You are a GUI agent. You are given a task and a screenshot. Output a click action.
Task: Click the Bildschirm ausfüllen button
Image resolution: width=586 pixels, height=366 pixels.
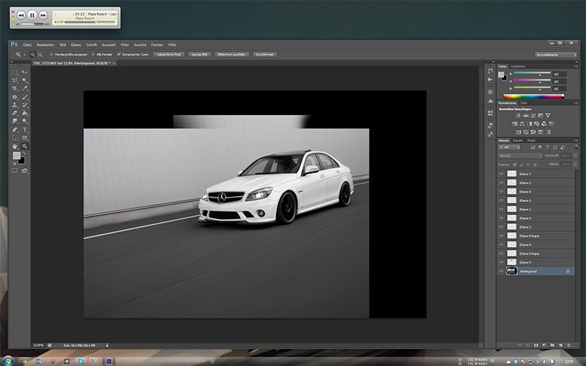tap(231, 54)
